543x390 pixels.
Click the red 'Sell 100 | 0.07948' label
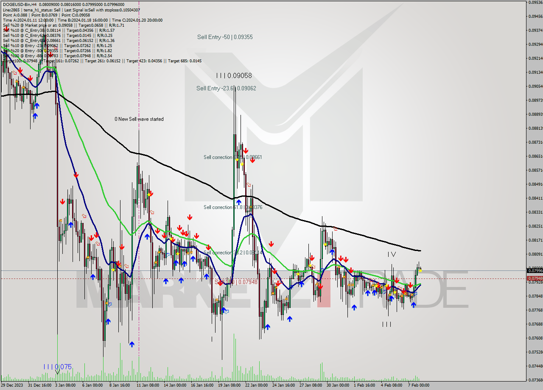click(236, 281)
